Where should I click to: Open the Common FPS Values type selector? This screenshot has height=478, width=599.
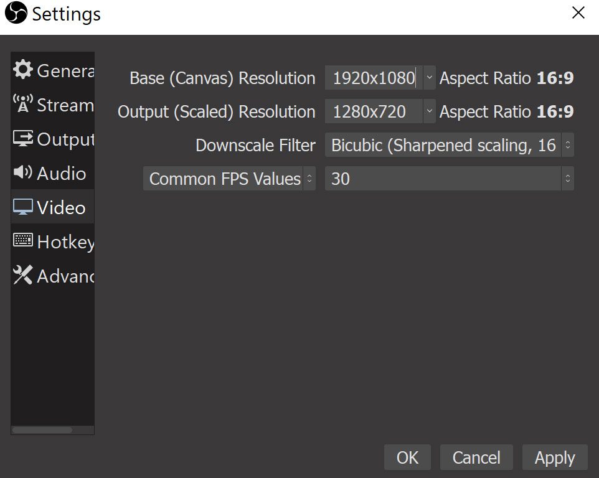click(x=229, y=179)
